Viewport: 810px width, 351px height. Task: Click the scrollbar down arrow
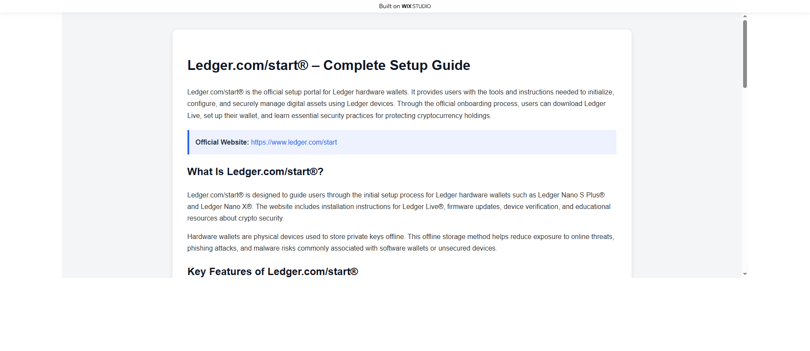point(745,274)
